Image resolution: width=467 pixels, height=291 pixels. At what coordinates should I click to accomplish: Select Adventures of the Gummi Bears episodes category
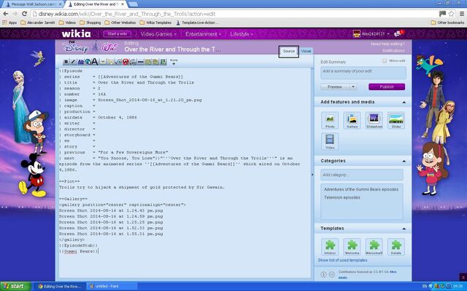[x=361, y=189]
